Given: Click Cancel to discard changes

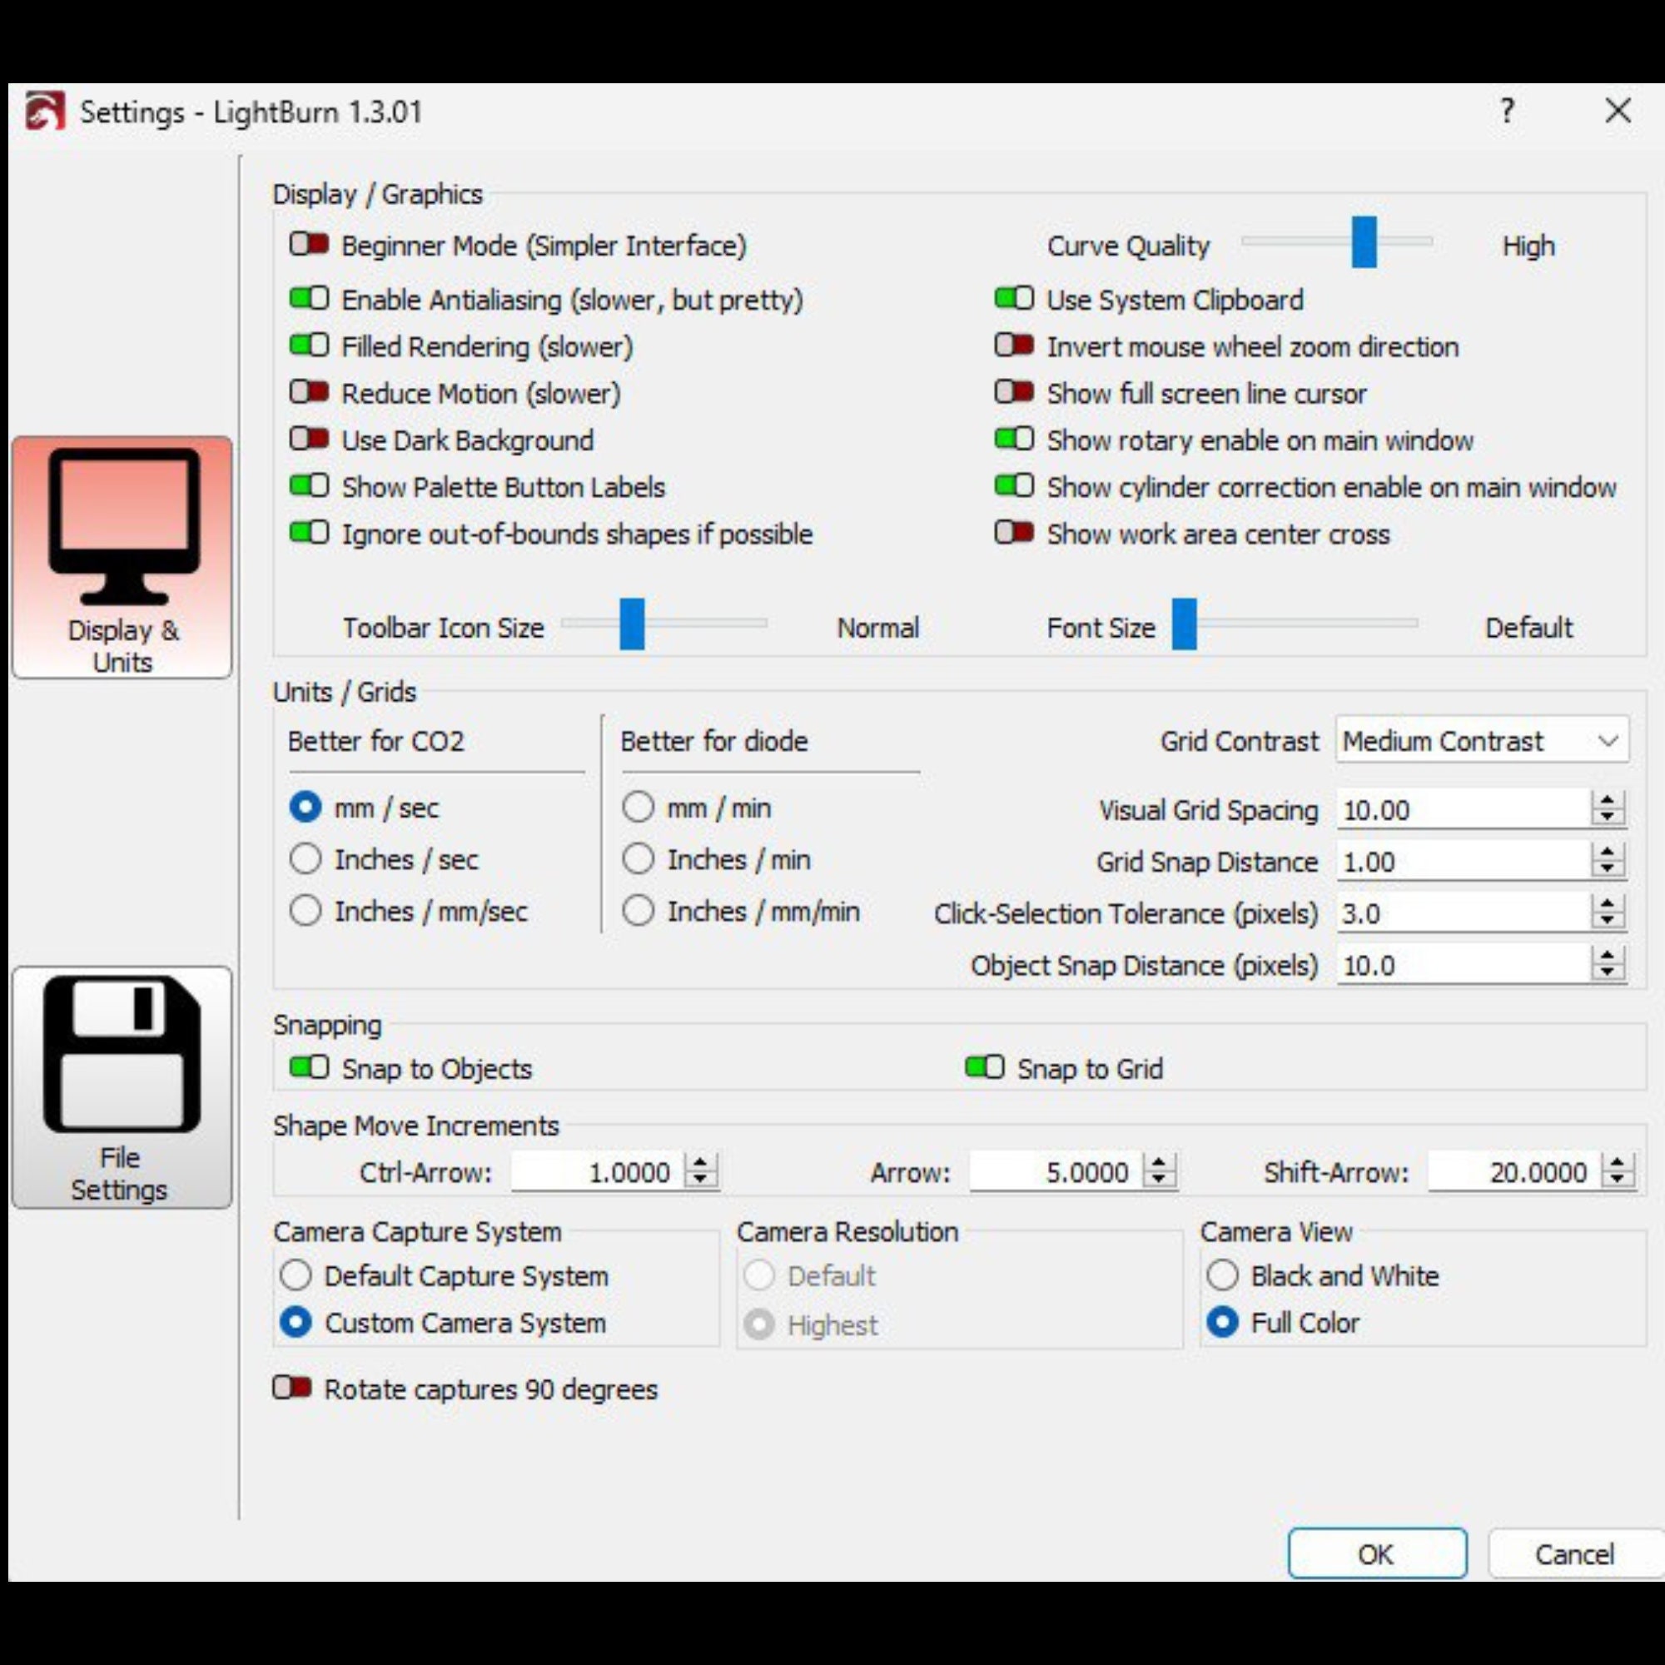Looking at the screenshot, I should pos(1574,1553).
